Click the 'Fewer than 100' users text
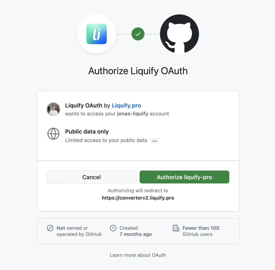 (201, 228)
